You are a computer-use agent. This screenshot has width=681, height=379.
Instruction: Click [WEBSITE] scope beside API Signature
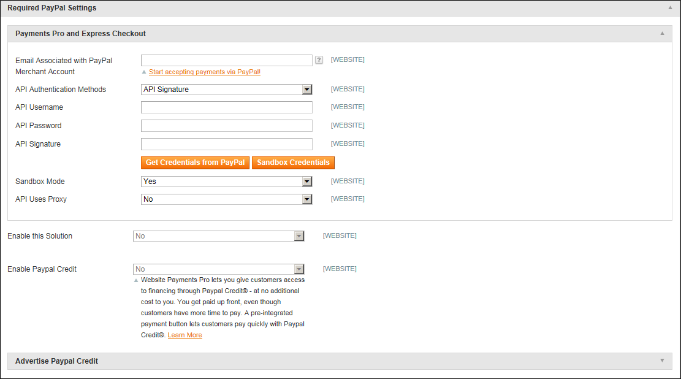click(x=348, y=144)
